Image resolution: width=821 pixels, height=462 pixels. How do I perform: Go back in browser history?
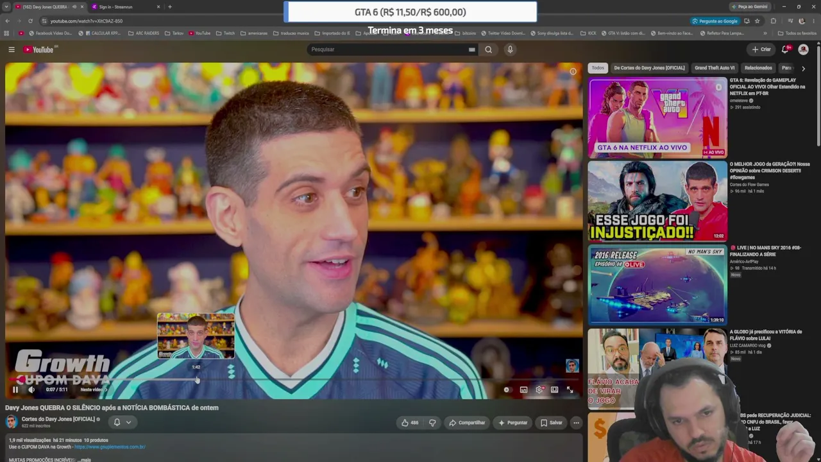pos(7,21)
